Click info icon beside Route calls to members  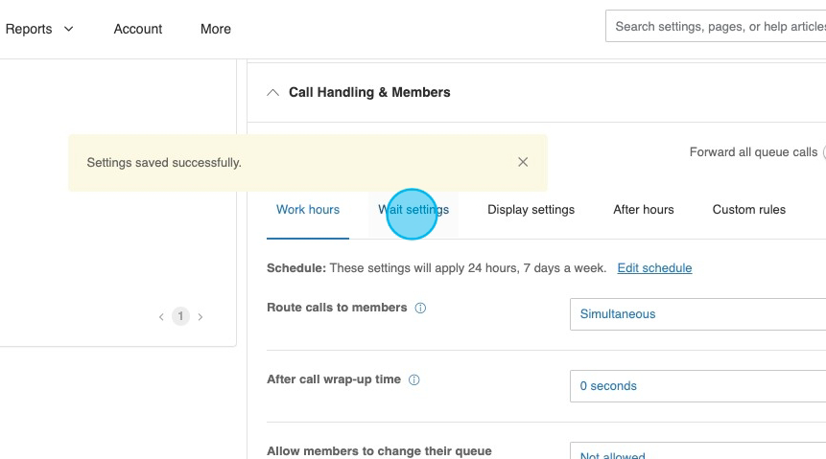pos(420,309)
